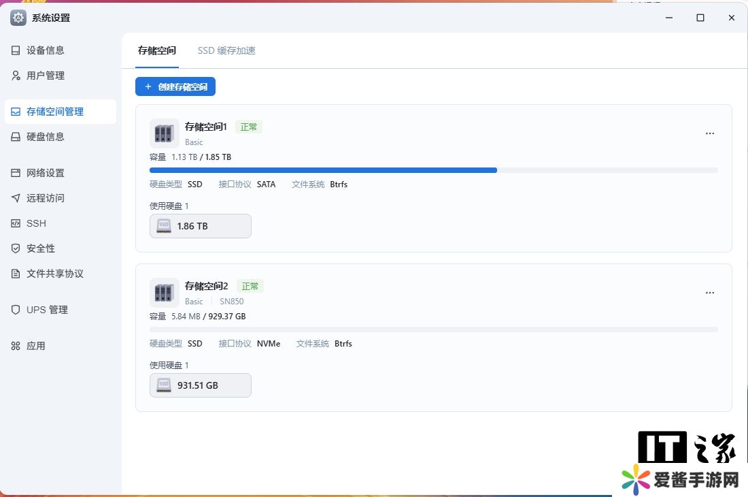Viewport: 748px width, 497px height.
Task: Open 应用 settings section
Action: (x=35, y=346)
